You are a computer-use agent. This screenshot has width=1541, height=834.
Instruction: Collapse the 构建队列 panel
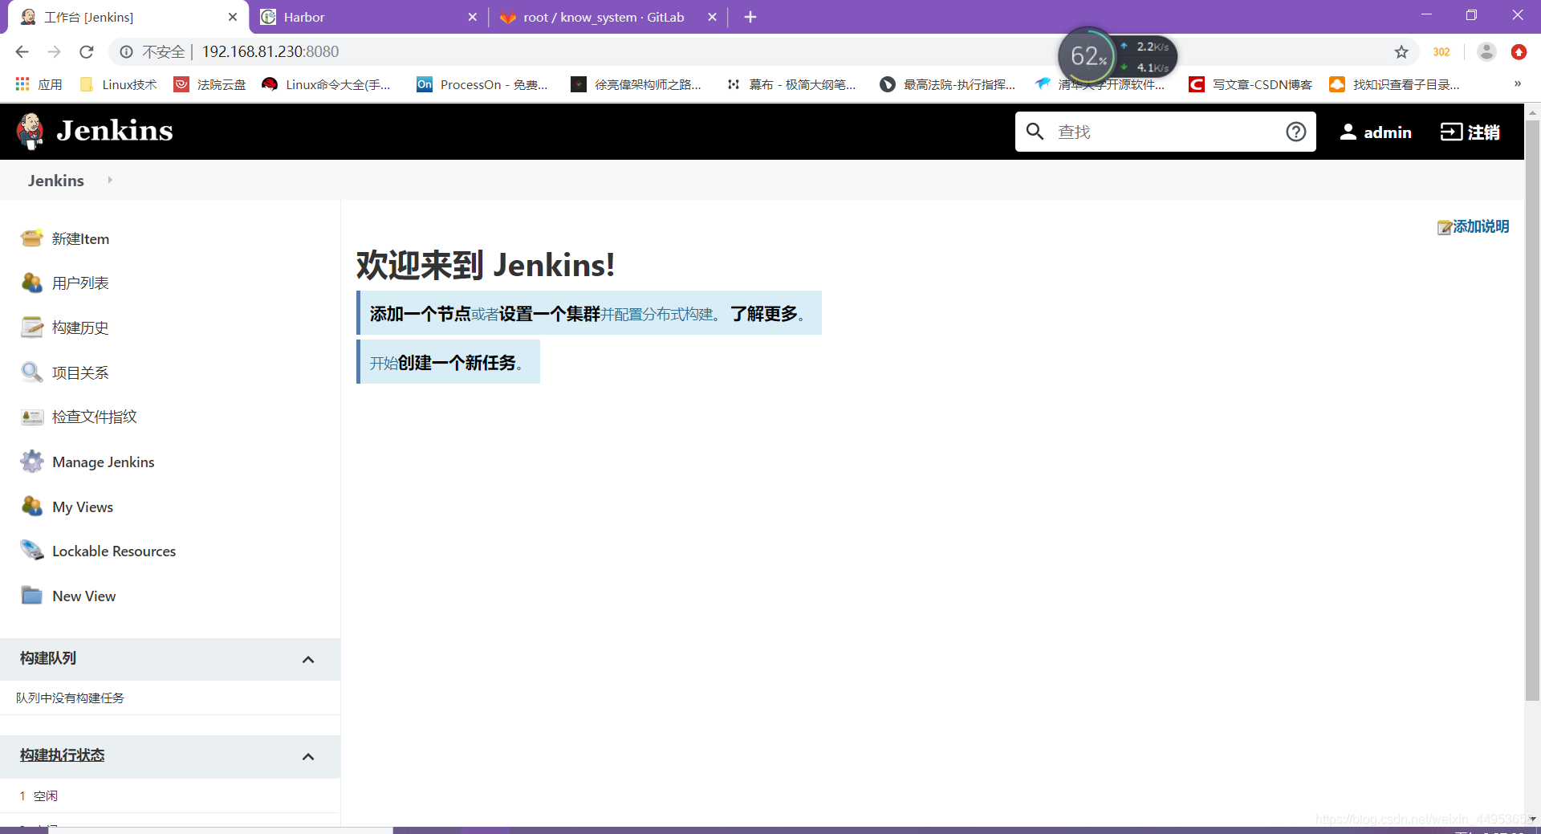coord(308,659)
